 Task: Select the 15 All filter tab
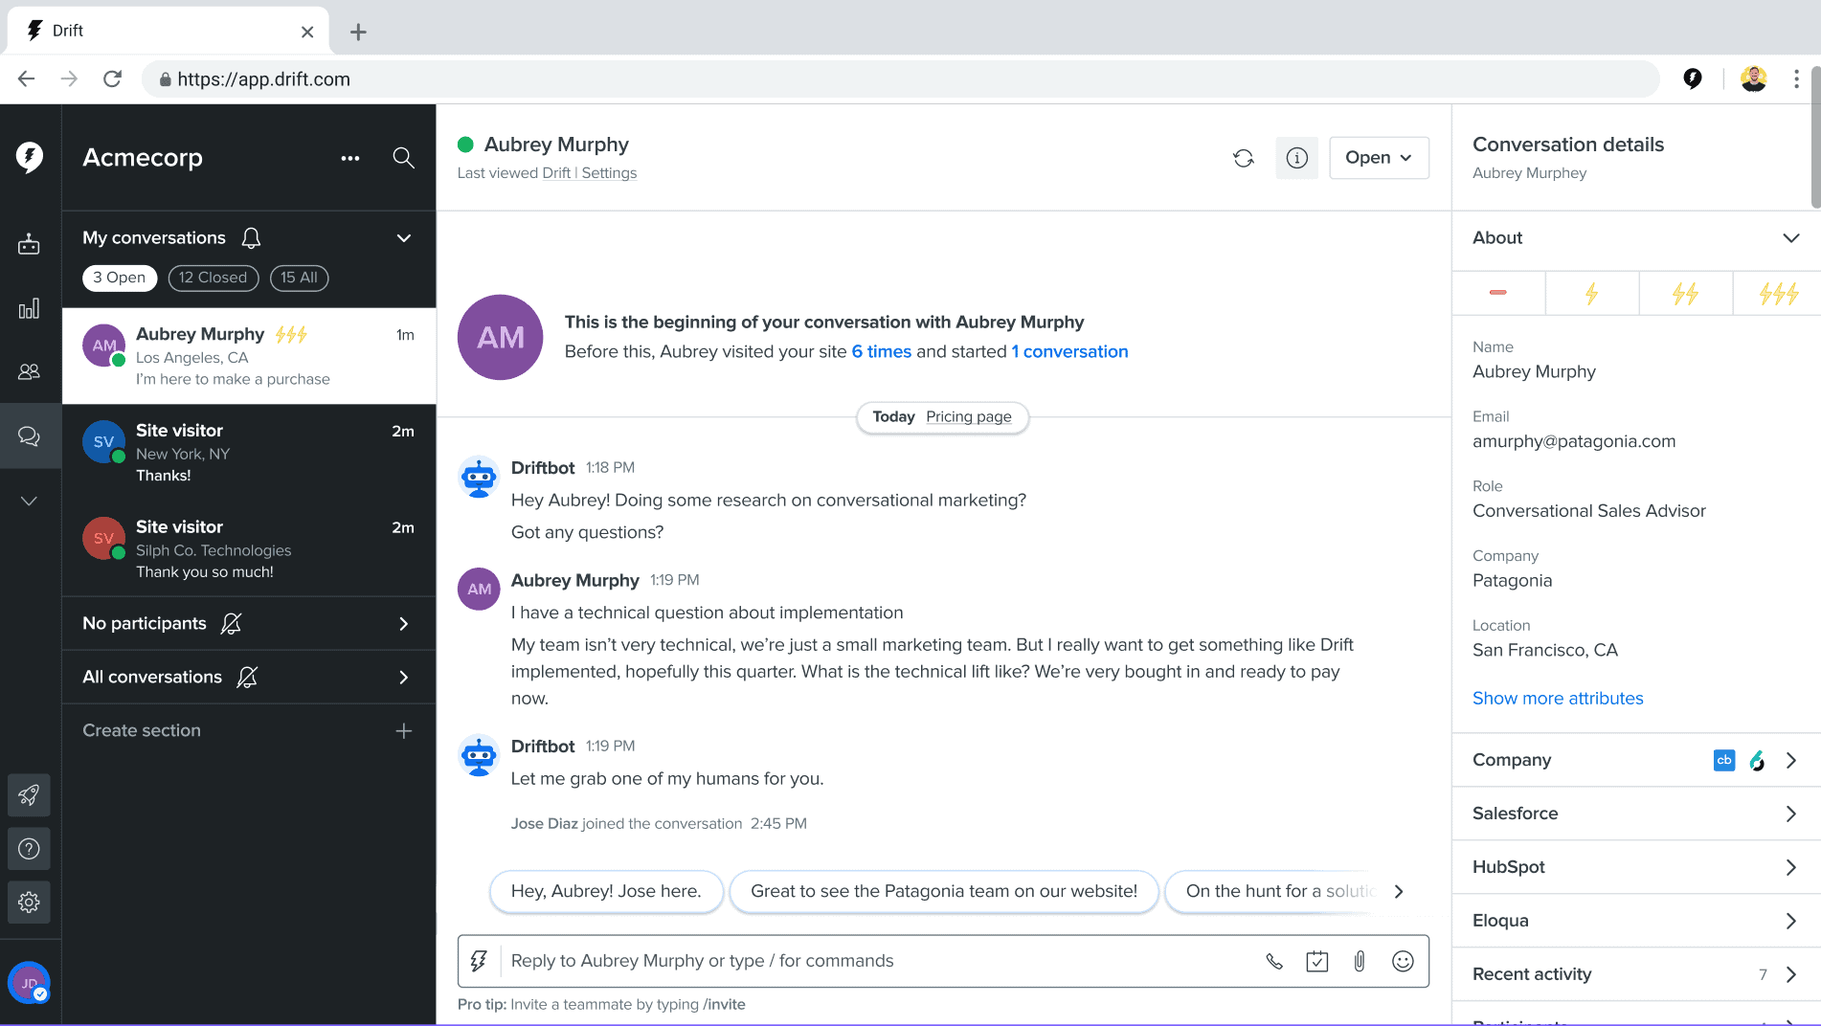(x=299, y=278)
